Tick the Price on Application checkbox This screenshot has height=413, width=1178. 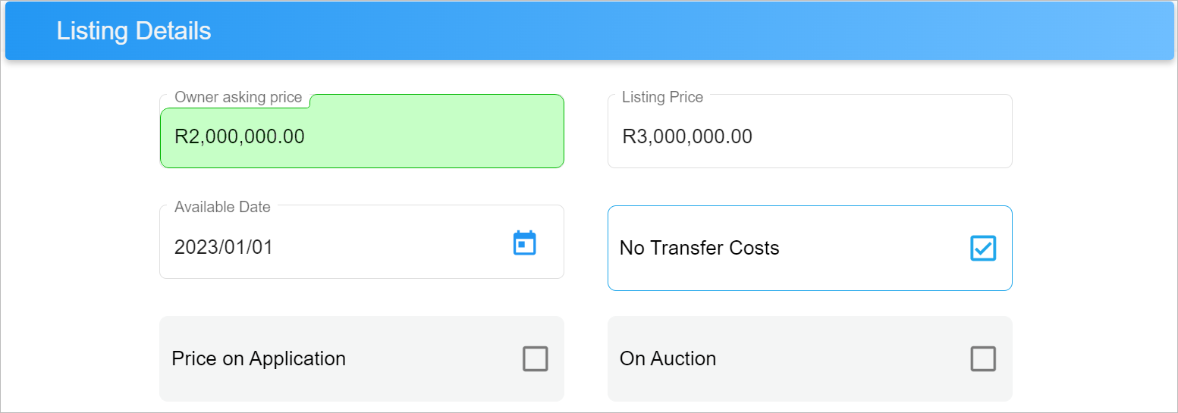coord(535,358)
